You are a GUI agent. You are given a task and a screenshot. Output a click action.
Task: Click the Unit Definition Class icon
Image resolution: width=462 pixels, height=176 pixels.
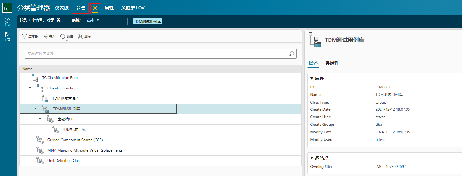40,161
